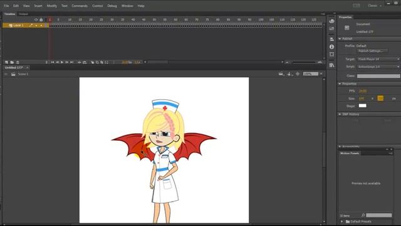Open the Commands menu
This screenshot has height=226, width=401.
80,6
